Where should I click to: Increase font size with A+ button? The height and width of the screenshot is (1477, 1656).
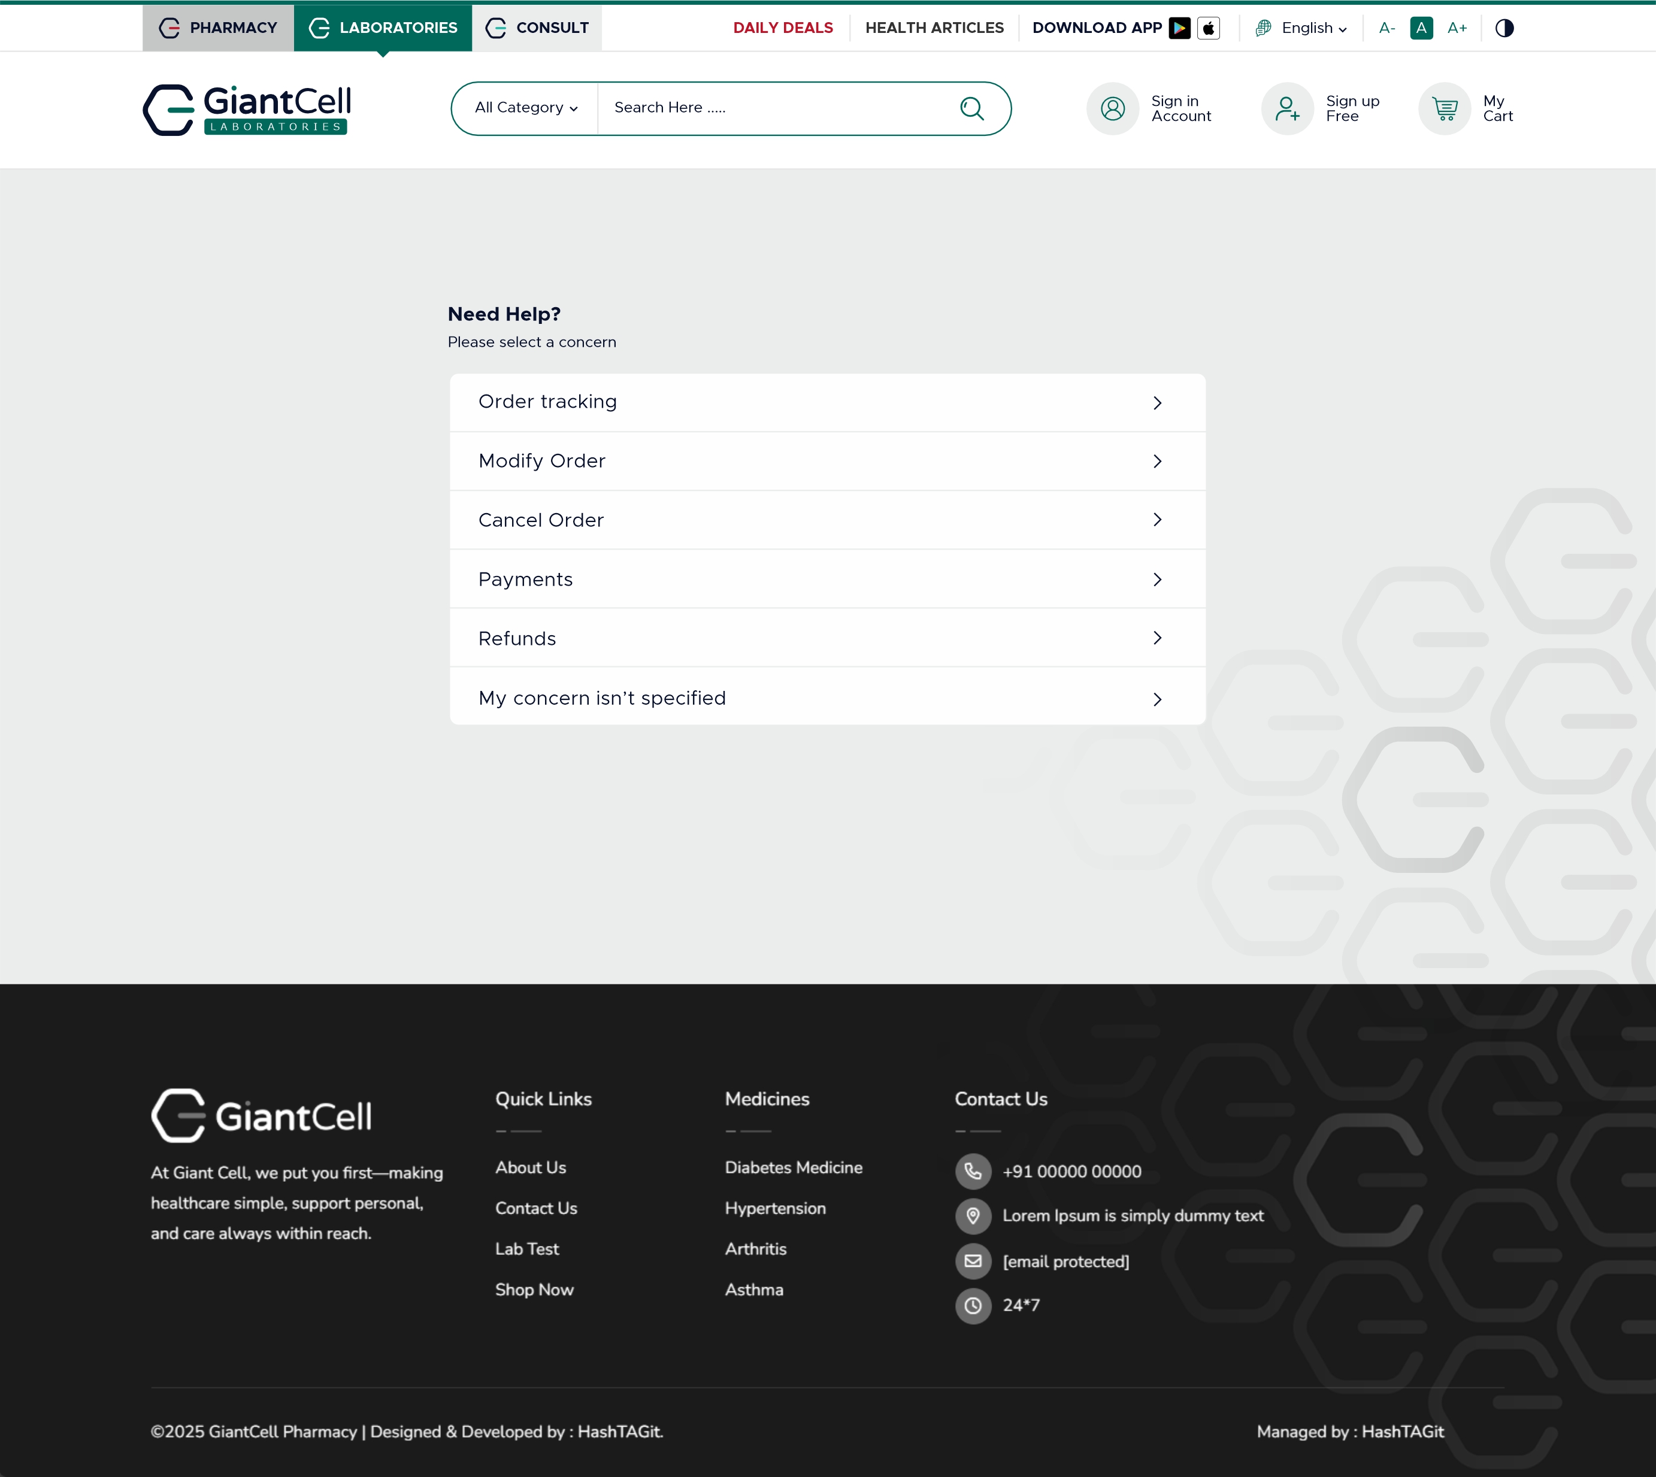click(1457, 28)
